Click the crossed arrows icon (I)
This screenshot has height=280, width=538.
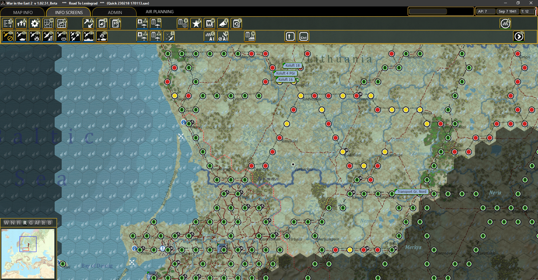pyautogui.click(x=89, y=24)
